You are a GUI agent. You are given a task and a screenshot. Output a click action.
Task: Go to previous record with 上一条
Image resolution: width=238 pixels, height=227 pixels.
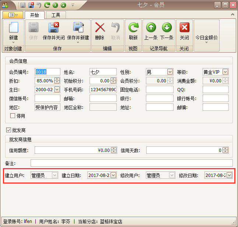point(151,28)
